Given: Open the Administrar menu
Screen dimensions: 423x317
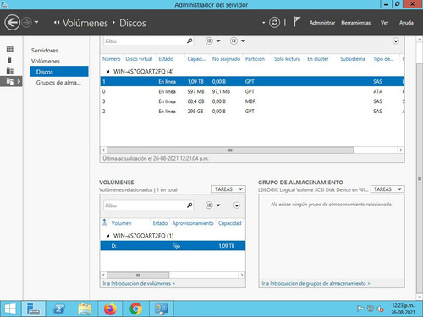Looking at the screenshot, I should (x=322, y=23).
